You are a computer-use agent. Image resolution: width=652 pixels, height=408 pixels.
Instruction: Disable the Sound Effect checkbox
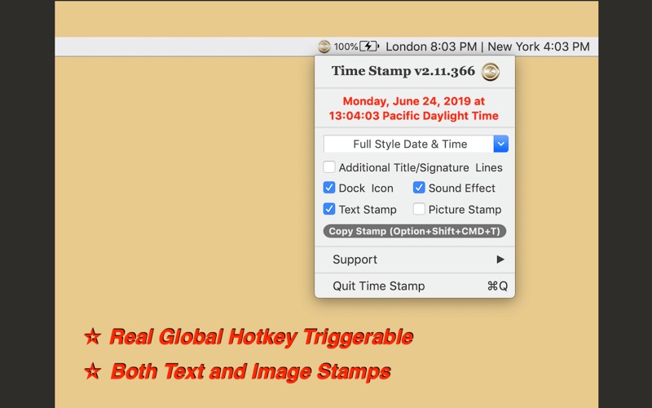coord(419,188)
